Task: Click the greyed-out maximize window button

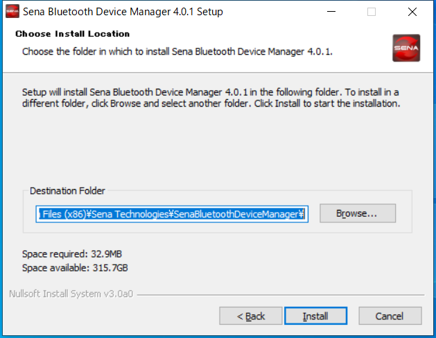Action: (372, 12)
